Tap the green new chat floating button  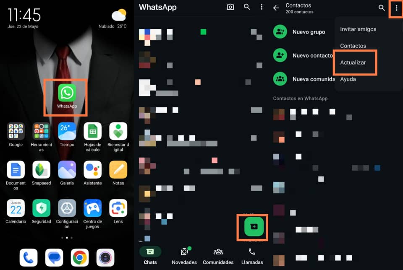coord(254,227)
